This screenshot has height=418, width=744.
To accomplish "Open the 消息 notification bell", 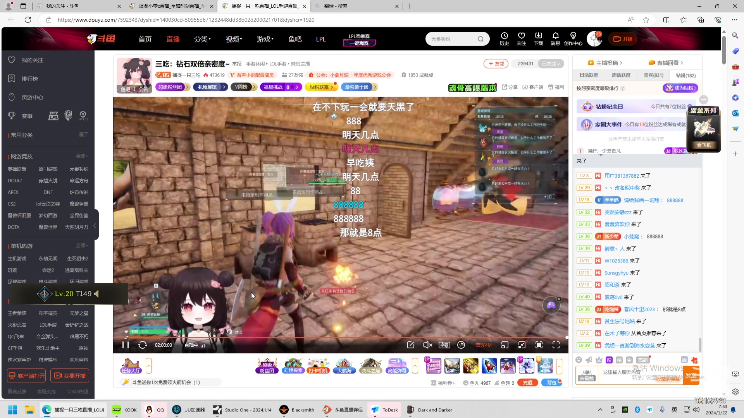I will (x=555, y=39).
